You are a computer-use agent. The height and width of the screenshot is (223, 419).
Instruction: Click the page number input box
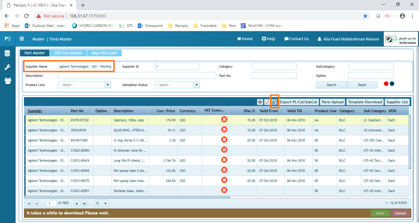tap(51, 203)
